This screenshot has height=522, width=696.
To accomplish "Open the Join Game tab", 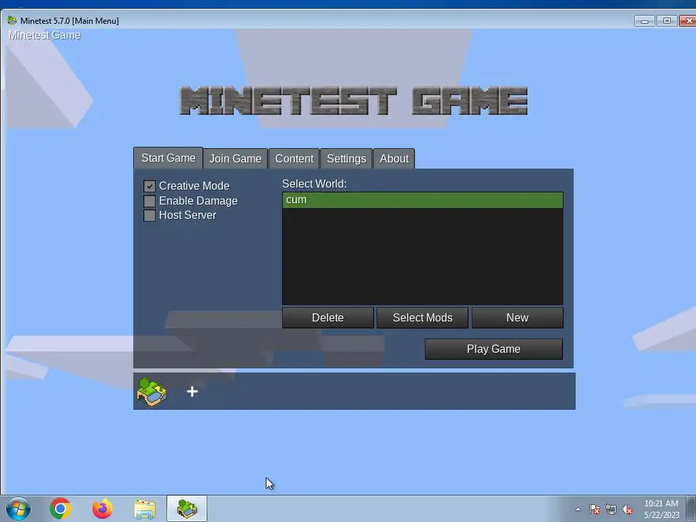I will [235, 158].
